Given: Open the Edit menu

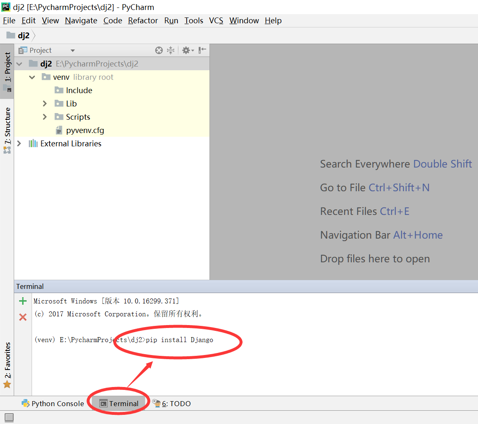Looking at the screenshot, I should tap(29, 21).
